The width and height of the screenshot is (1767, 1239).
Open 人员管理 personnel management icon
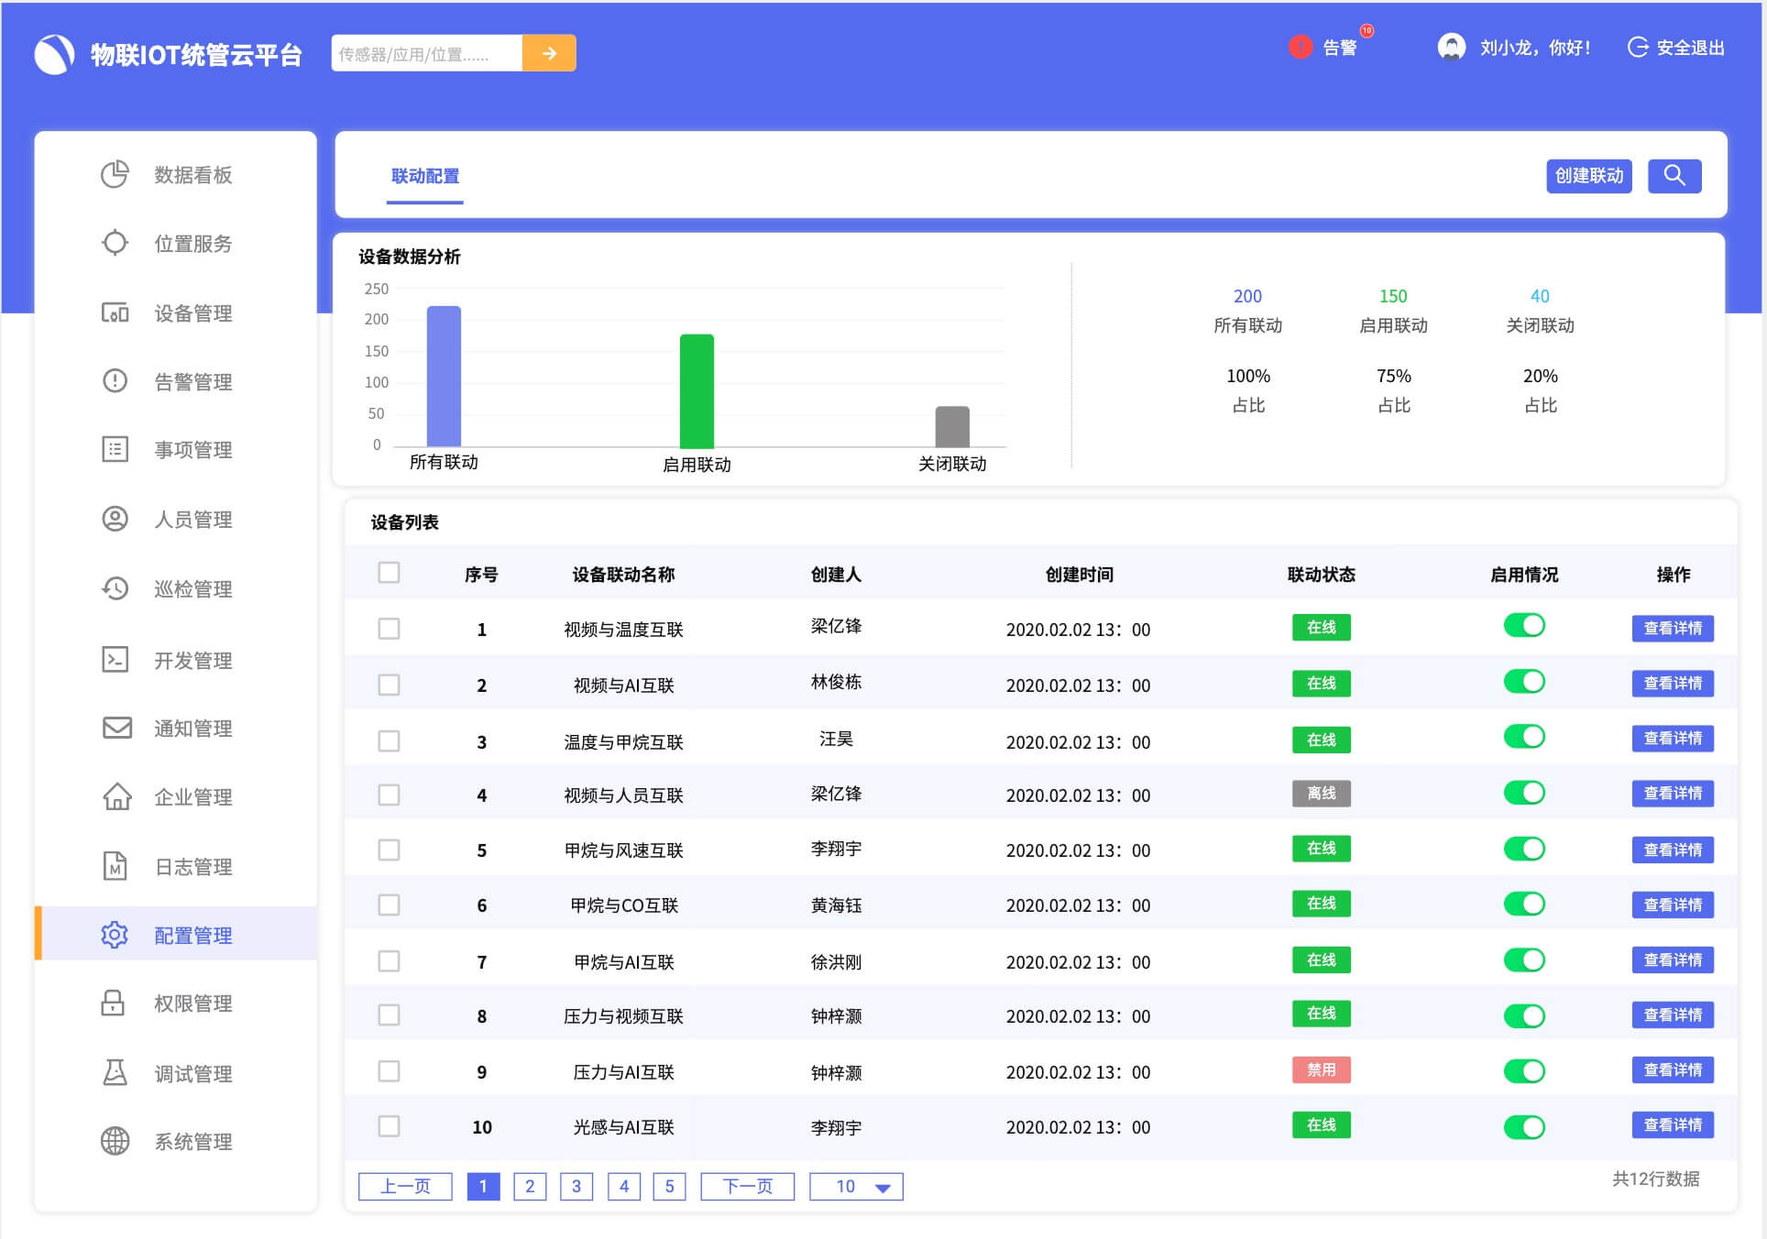coord(115,519)
